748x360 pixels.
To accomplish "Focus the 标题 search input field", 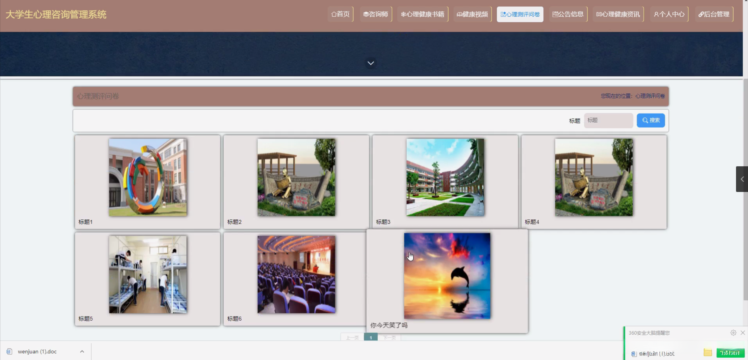I will click(608, 120).
